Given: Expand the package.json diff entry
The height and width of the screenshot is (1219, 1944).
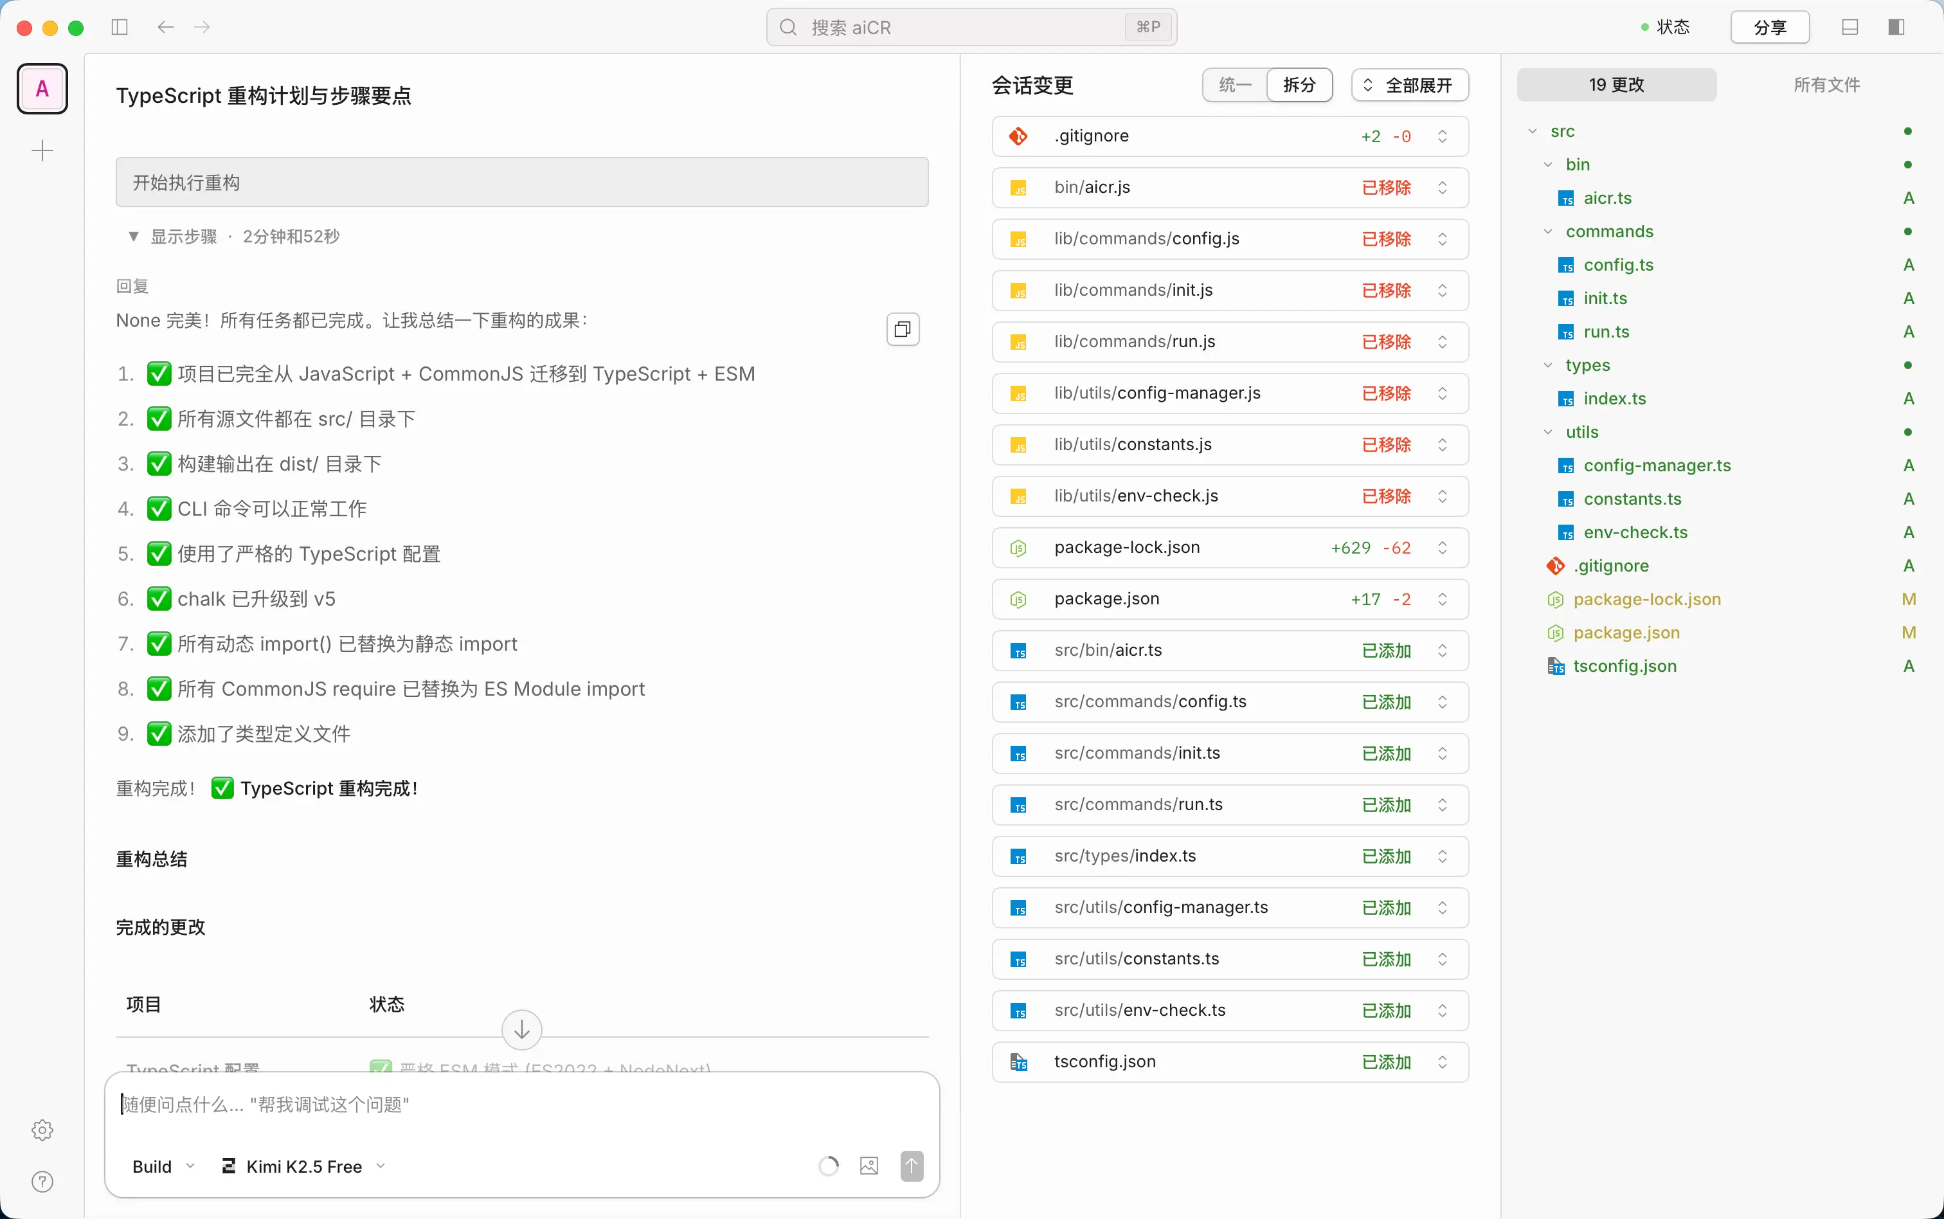Looking at the screenshot, I should pos(1442,599).
